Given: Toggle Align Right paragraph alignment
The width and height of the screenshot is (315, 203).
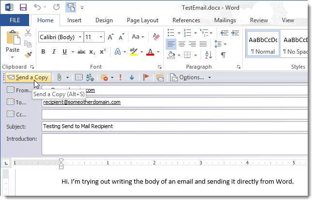Looking at the screenshot, I should tap(192, 44).
